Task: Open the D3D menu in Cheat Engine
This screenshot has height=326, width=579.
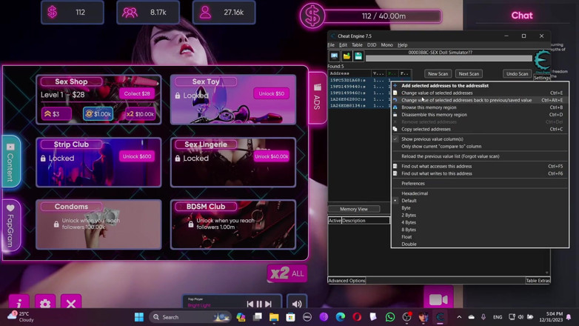Action: [x=372, y=44]
